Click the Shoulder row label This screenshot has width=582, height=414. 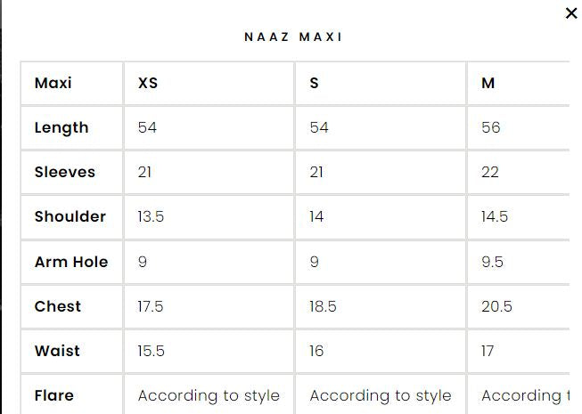pos(70,216)
